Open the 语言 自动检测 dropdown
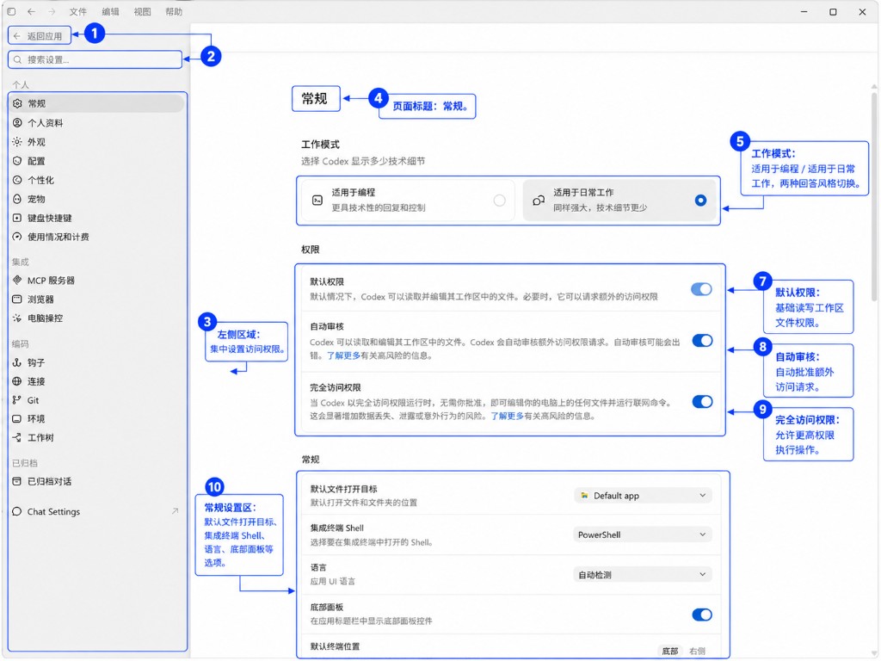Image resolution: width=881 pixels, height=661 pixels. pos(643,574)
